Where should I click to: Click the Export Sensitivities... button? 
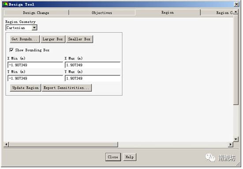67,88
